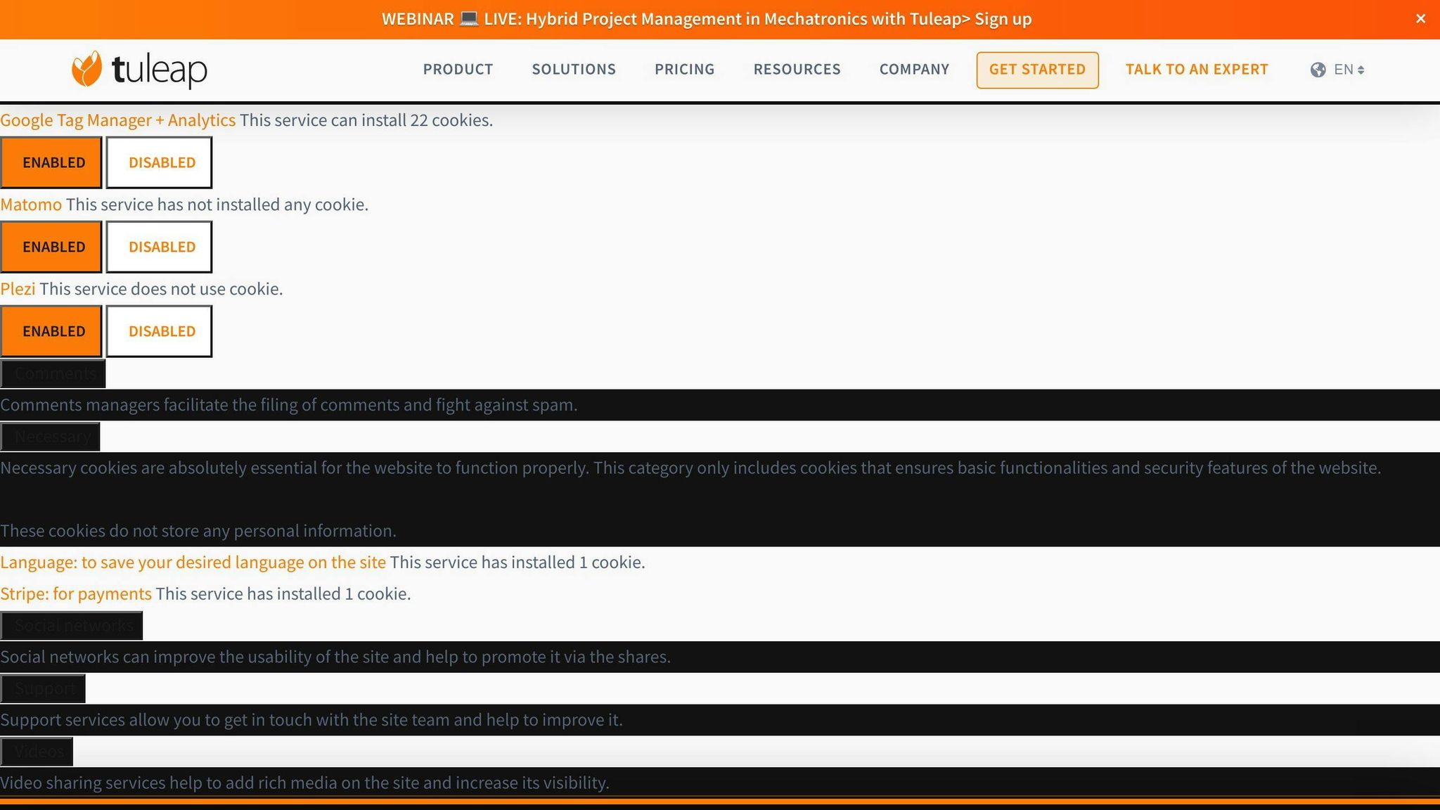Open Stripe: for payments link
1440x810 pixels.
(x=76, y=594)
